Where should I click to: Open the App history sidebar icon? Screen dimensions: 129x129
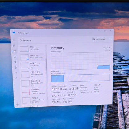point(15,56)
